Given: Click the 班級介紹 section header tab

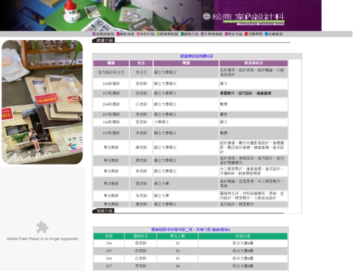Looking at the screenshot, I should [x=103, y=211].
